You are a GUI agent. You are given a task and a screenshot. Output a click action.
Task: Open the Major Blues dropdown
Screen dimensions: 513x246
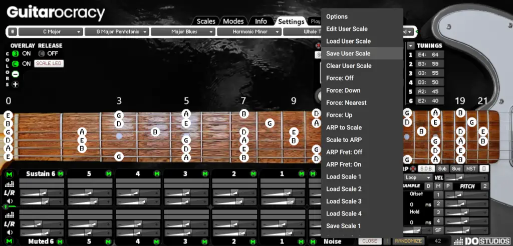[183, 31]
